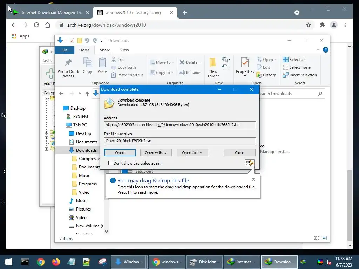Open Customize Quick Access Toolbar dropdown
The width and height of the screenshot is (359, 269).
click(101, 41)
